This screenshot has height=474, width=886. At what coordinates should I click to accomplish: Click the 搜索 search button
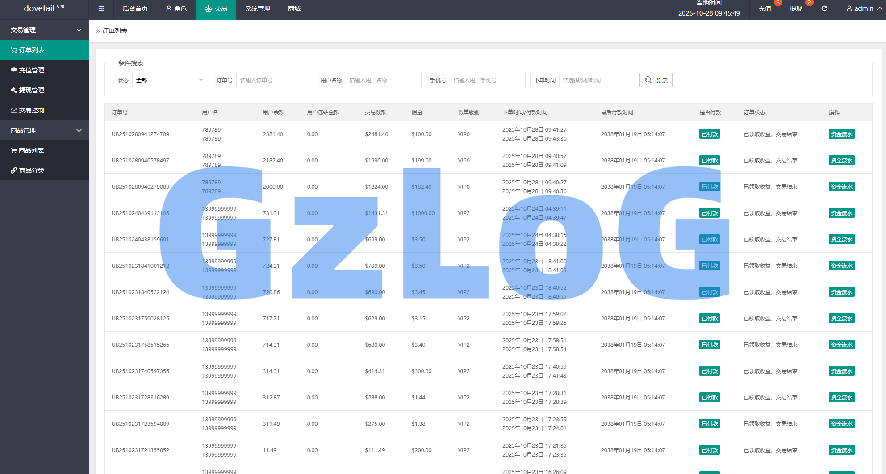656,80
